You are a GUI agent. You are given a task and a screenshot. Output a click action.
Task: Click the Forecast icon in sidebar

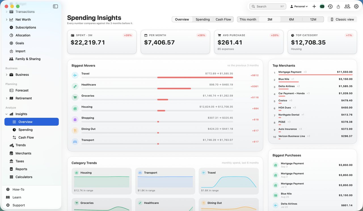click(x=11, y=90)
